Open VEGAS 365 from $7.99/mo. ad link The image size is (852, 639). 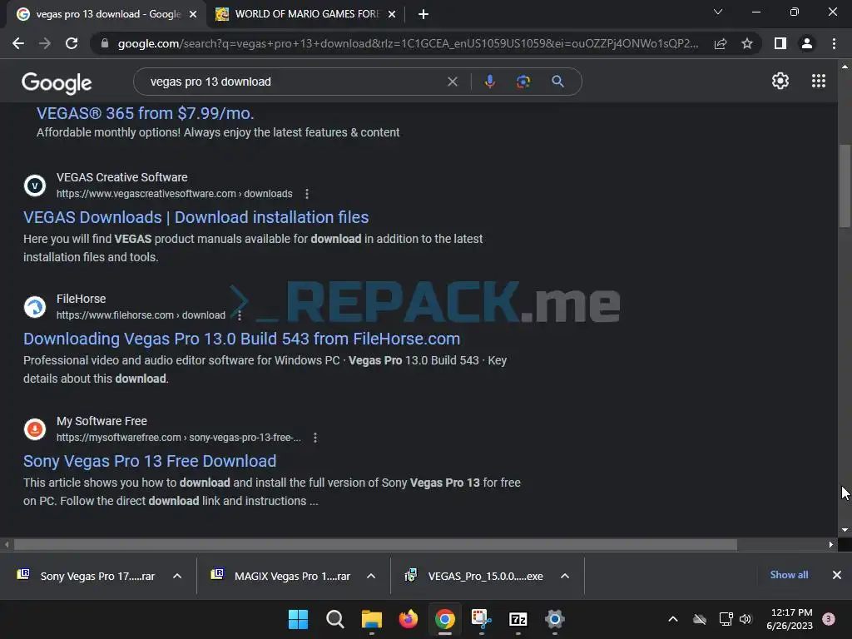[145, 113]
